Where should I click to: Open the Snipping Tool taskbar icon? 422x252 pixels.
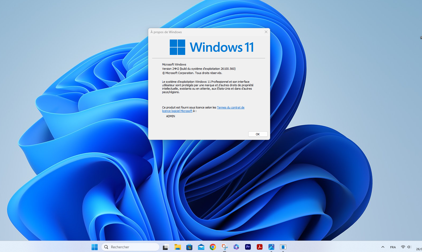coord(225,247)
